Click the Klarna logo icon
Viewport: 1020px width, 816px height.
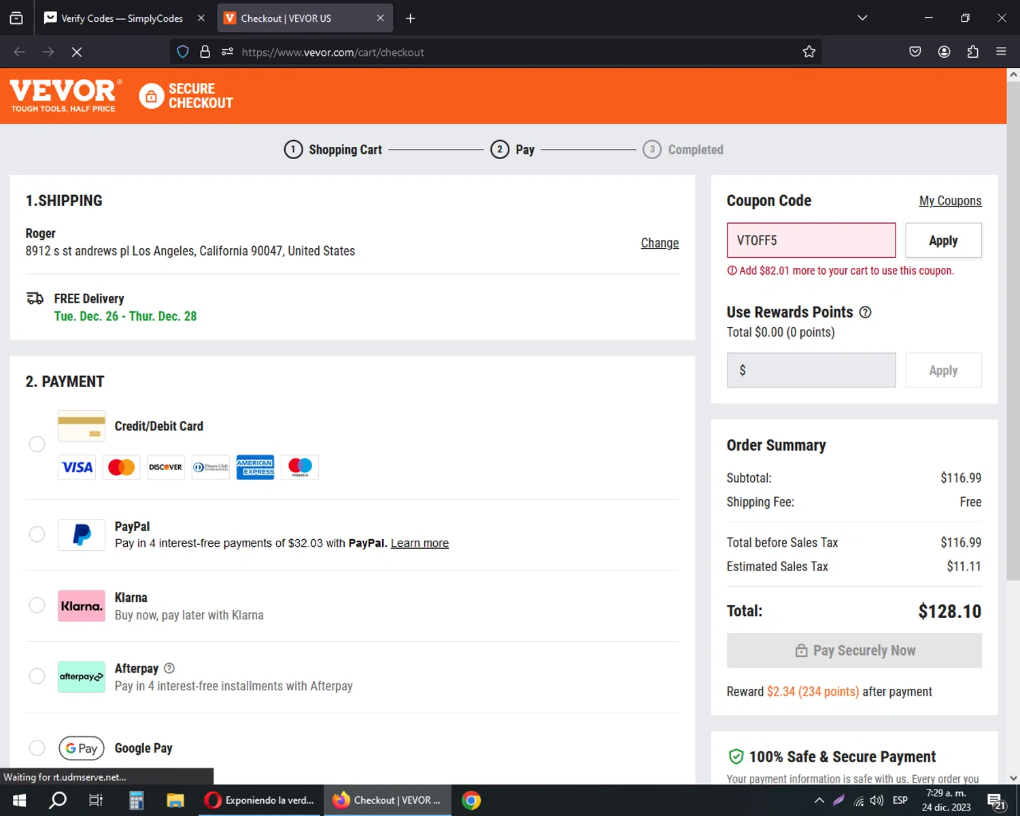click(x=82, y=606)
